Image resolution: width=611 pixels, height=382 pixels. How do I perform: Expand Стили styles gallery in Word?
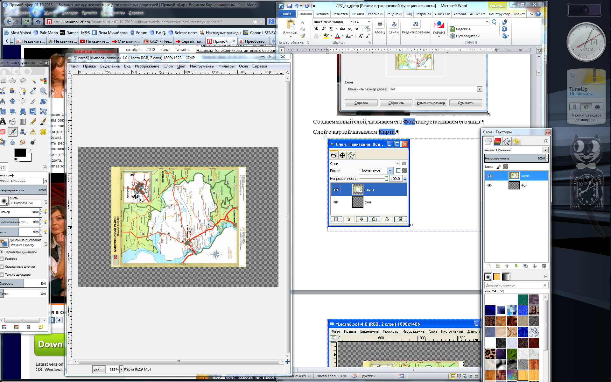click(394, 29)
